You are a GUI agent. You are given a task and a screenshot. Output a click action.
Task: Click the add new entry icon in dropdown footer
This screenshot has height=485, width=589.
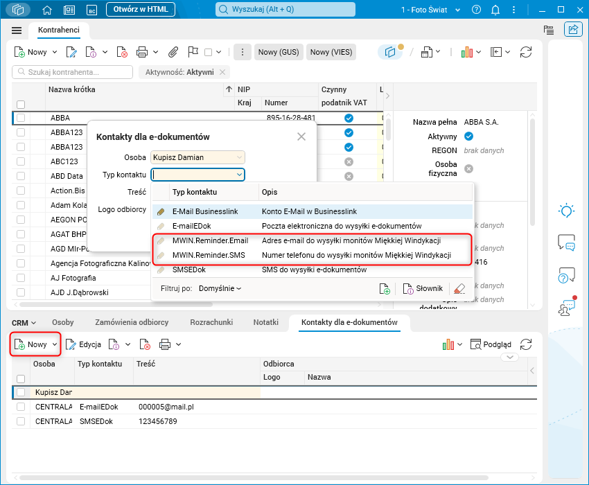click(x=385, y=288)
